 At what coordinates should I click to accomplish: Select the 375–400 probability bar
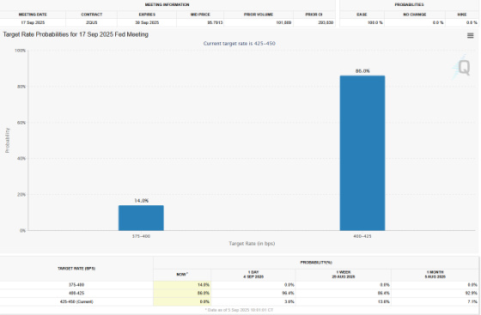point(141,218)
